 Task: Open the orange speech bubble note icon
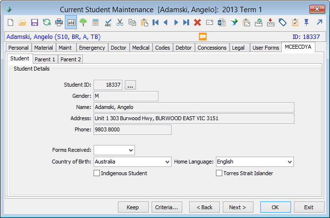click(203, 36)
